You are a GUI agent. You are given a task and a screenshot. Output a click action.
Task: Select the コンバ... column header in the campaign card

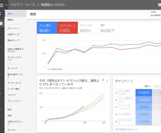[158, 86]
